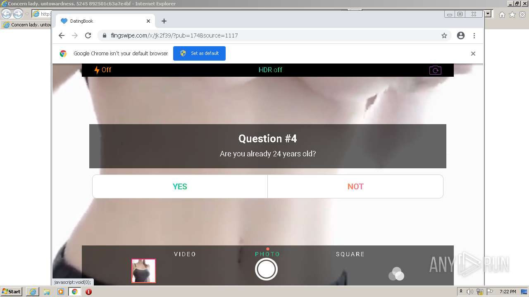Go back in the Chrome window
Image resolution: width=529 pixels, height=297 pixels.
[62, 35]
